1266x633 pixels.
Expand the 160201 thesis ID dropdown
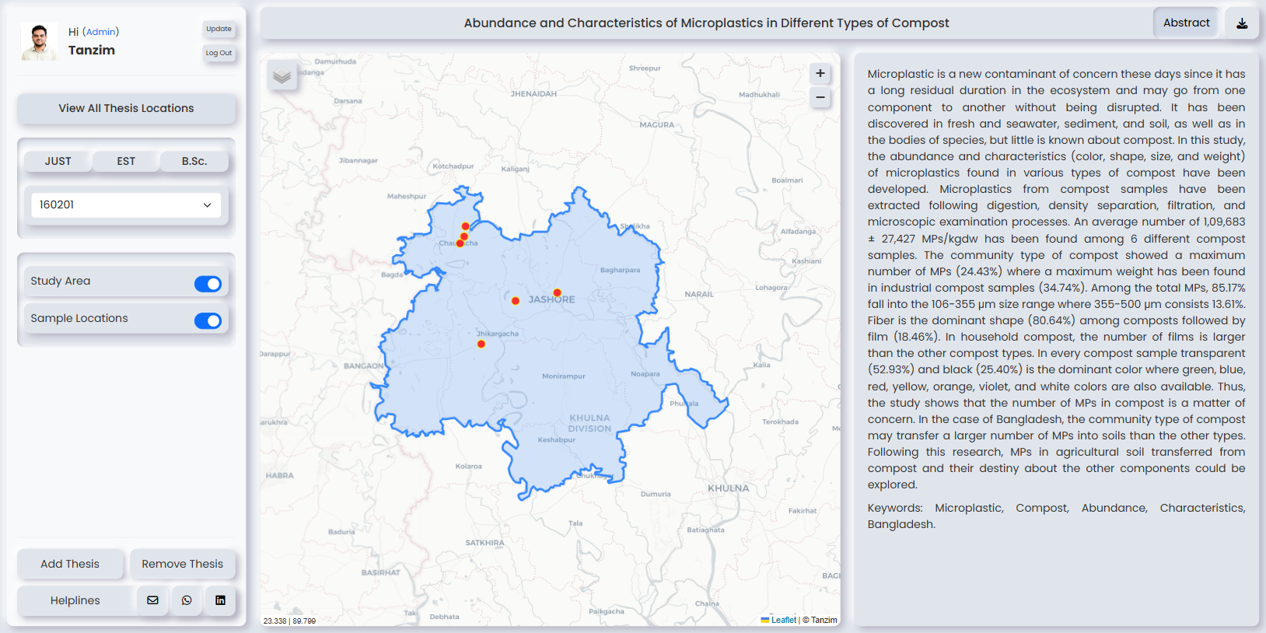pos(126,205)
